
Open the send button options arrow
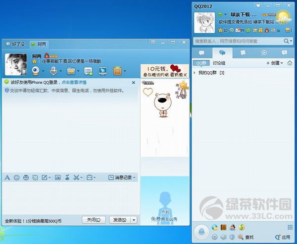pyautogui.click(x=134, y=220)
